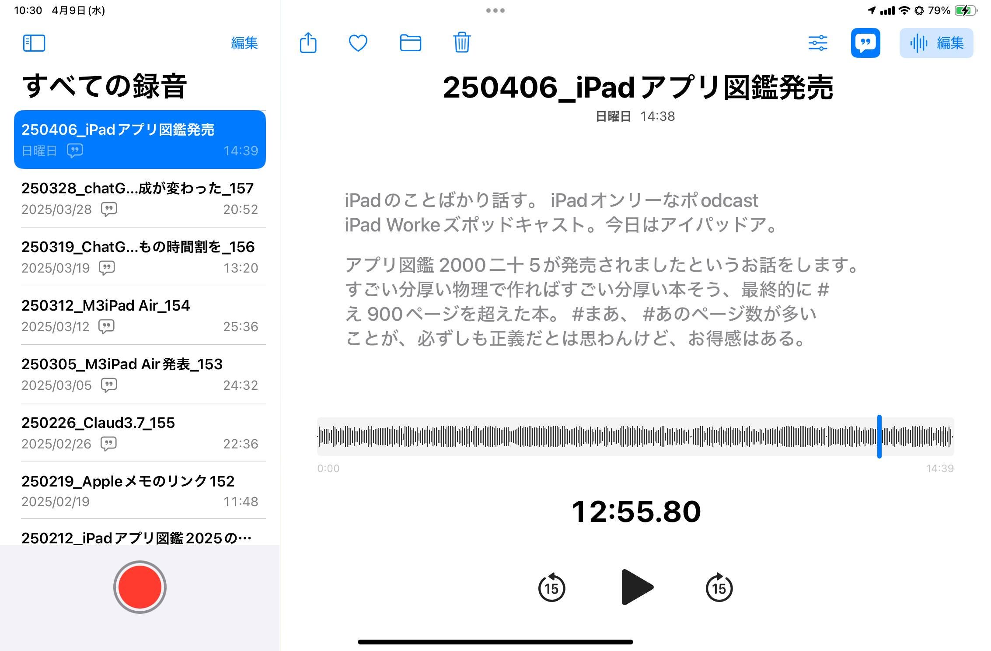The image size is (991, 651).
Task: Move recording using the folder icon
Action: coord(410,43)
